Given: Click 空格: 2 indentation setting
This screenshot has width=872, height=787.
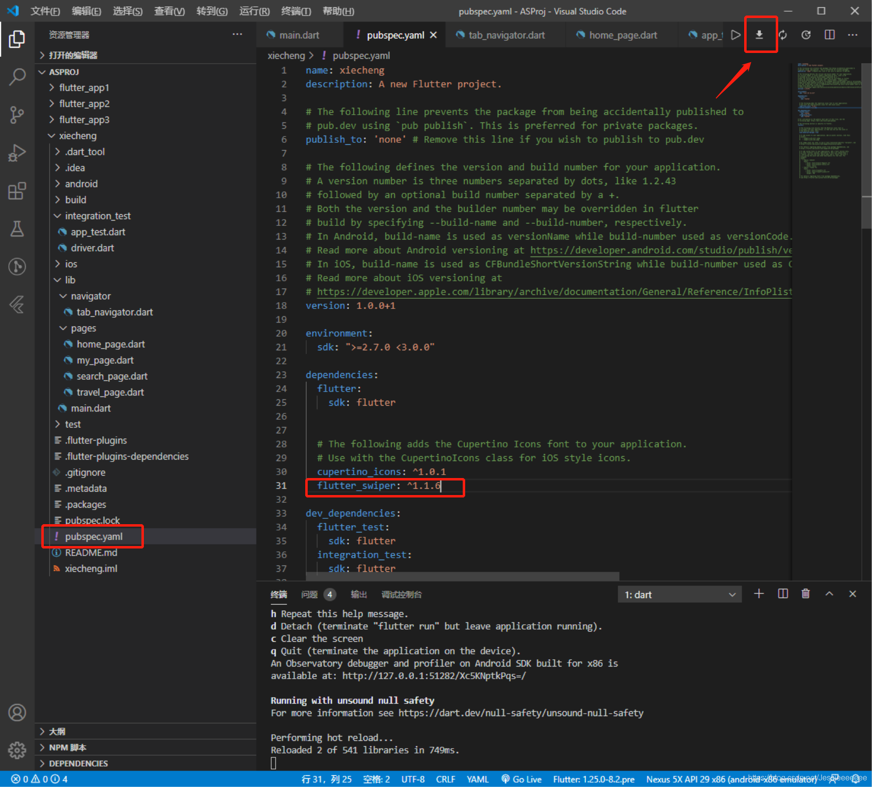Looking at the screenshot, I should 377,779.
